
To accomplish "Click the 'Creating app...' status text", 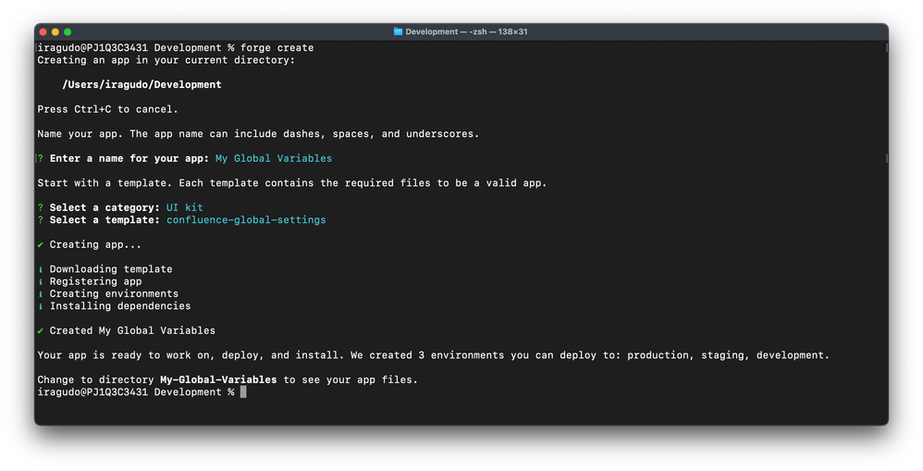I will (95, 245).
